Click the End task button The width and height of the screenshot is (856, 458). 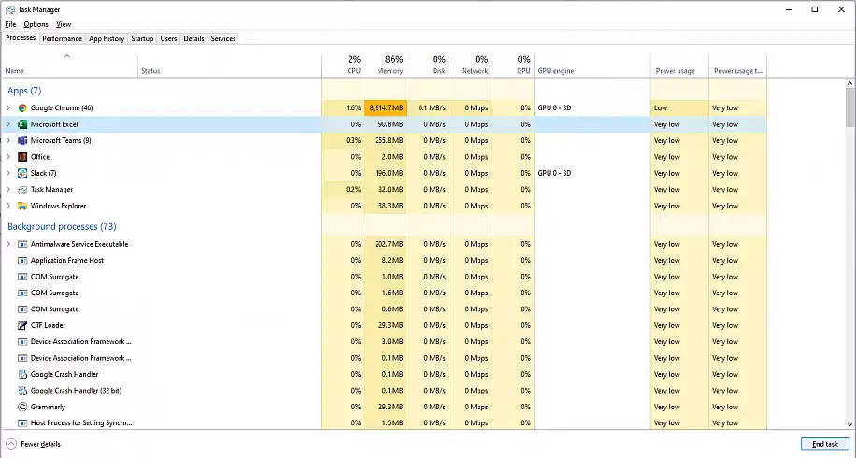(x=825, y=444)
